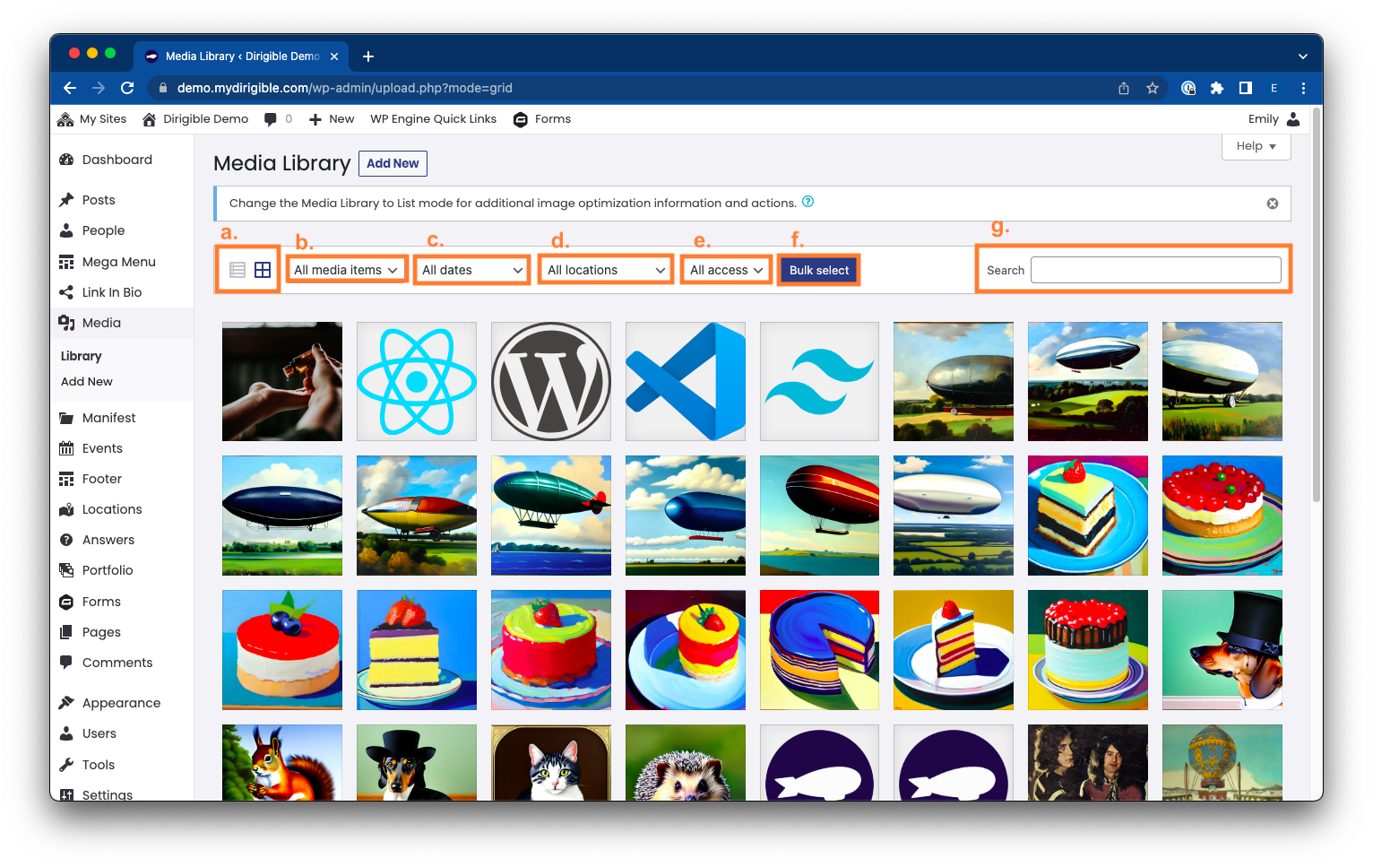Select Library submenu under Media
Screen dimensions: 1373x867
pos(81,356)
